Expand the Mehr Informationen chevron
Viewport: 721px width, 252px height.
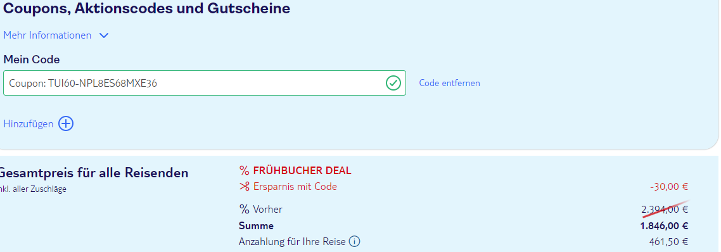coord(104,35)
